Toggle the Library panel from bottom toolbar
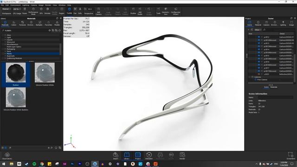This screenshot has width=297, height=167. [x=127, y=156]
